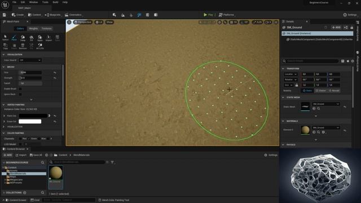Click the Apply tool icon
This screenshot has width=361, height=203.
pyautogui.click(x=40, y=38)
